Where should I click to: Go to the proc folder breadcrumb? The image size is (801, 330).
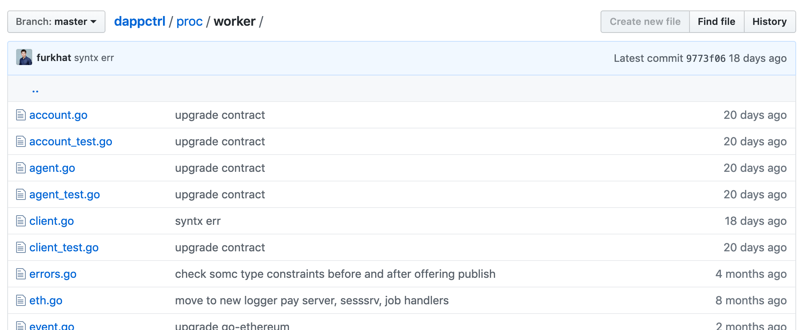click(190, 21)
